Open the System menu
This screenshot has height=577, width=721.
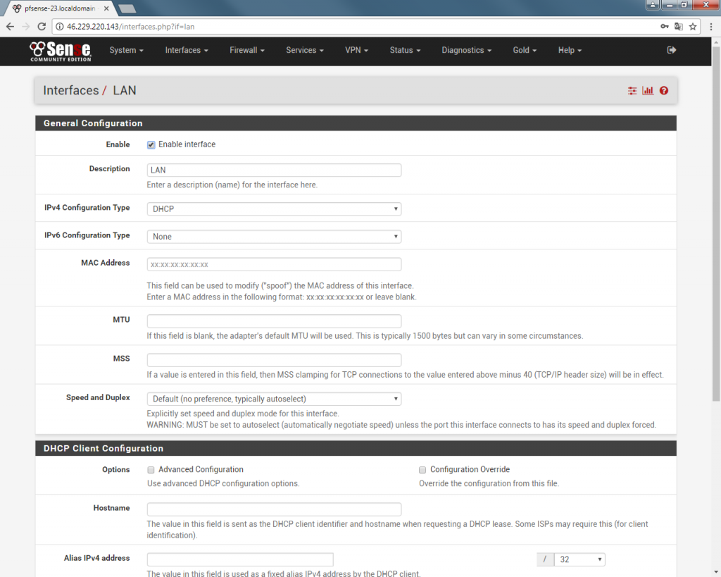point(127,50)
